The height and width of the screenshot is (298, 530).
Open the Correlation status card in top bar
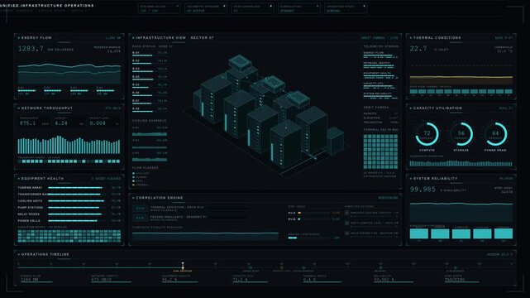coord(299,8)
